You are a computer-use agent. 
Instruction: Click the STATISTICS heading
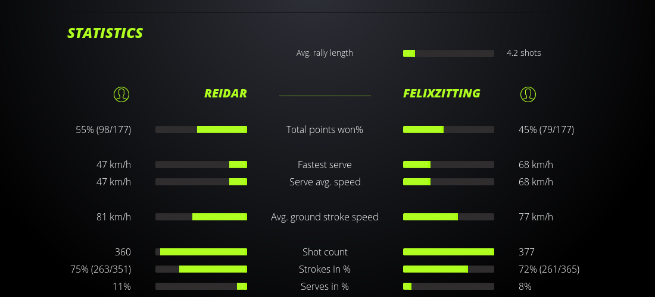point(105,33)
